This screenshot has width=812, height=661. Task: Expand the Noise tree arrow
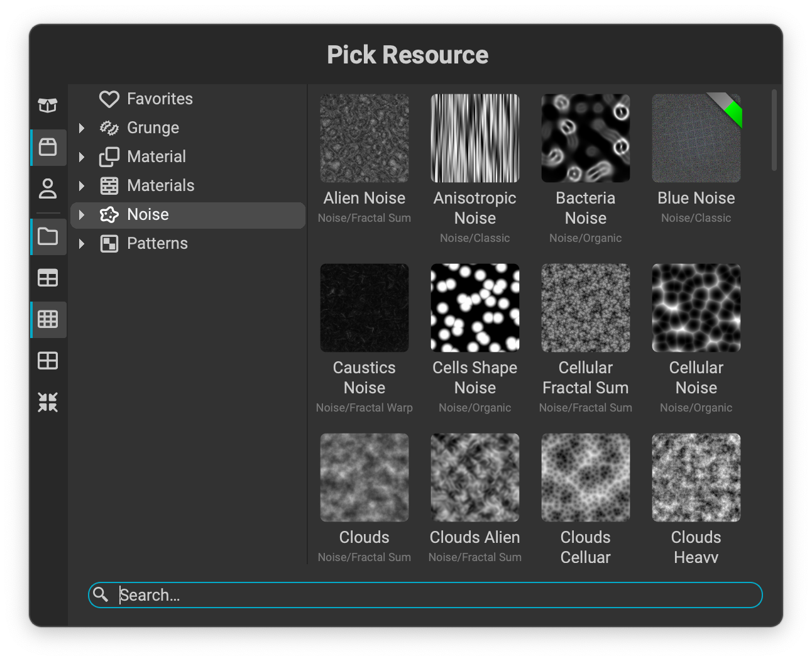pyautogui.click(x=81, y=215)
